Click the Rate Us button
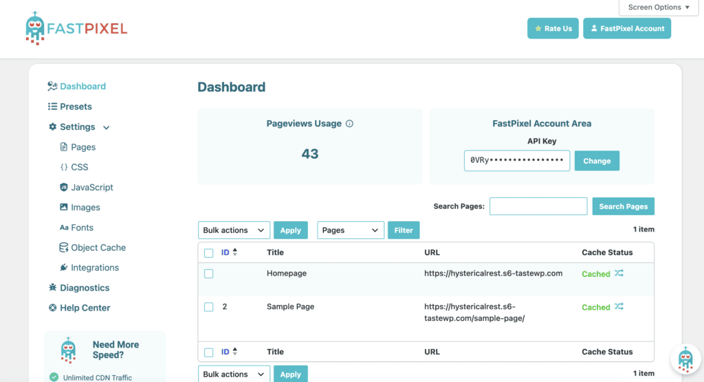Viewport: 704px width, 382px height. pyautogui.click(x=553, y=28)
